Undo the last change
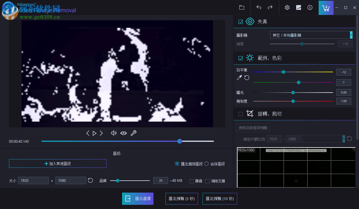The image size is (359, 209). pos(258,7)
